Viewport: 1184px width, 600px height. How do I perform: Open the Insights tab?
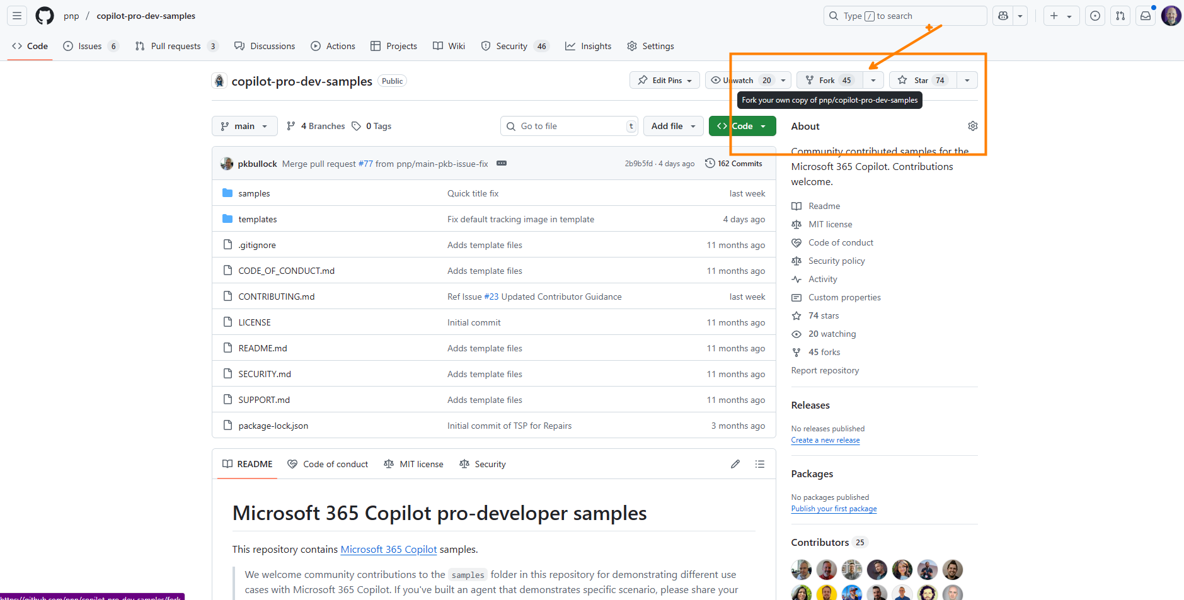point(589,46)
